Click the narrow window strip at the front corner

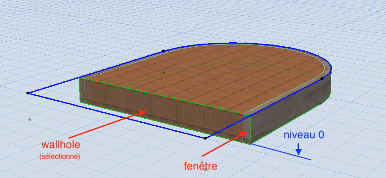click(x=247, y=129)
